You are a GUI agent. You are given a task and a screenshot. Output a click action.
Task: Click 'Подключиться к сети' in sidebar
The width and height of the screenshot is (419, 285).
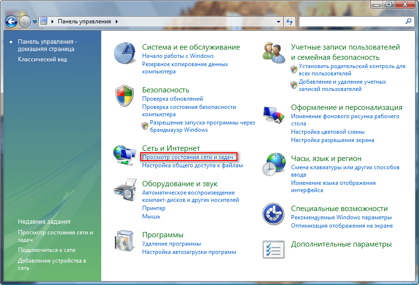(x=47, y=250)
